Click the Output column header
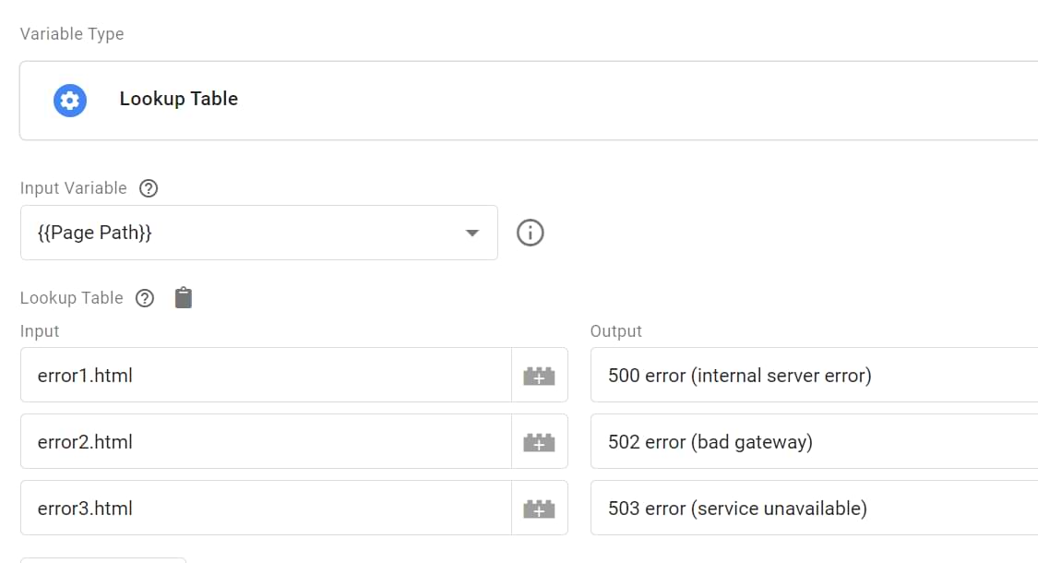Image resolution: width=1038 pixels, height=563 pixels. (x=616, y=330)
